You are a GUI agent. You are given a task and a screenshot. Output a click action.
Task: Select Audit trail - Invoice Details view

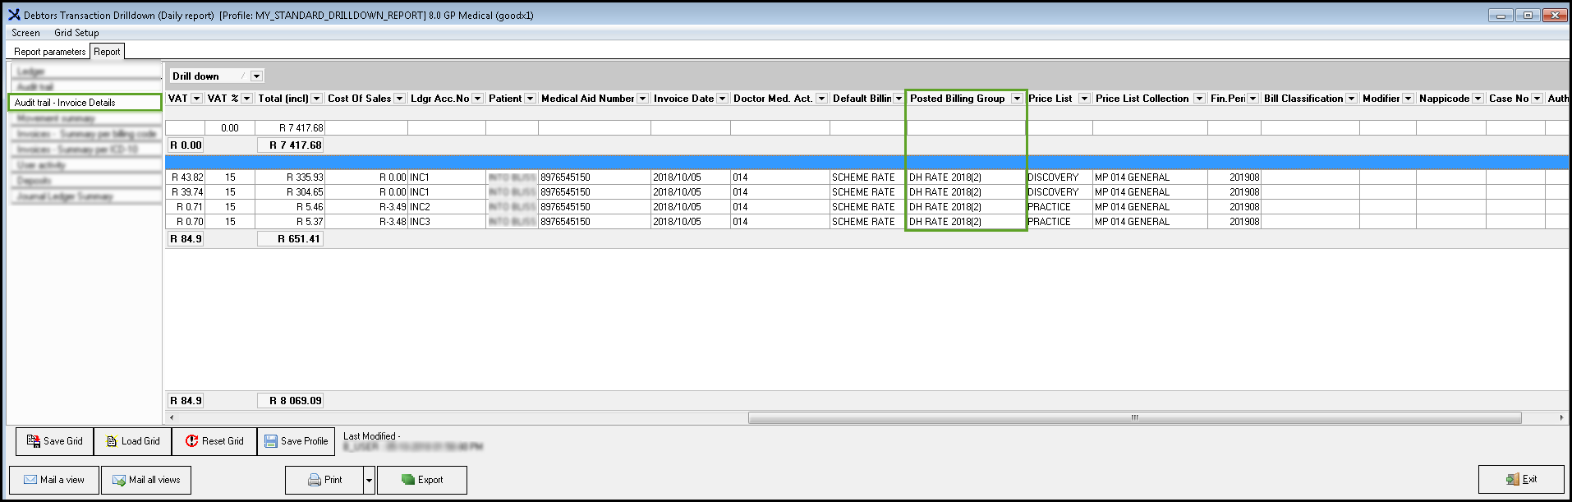[85, 103]
